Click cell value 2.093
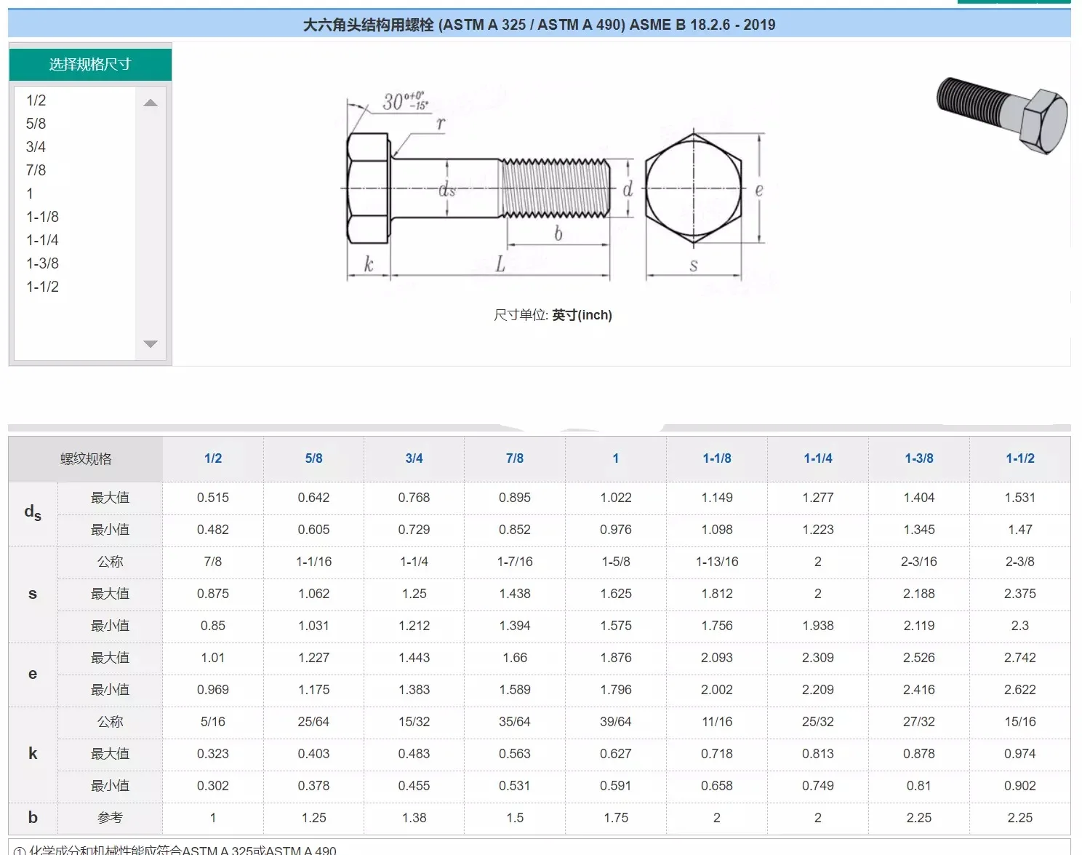The width and height of the screenshot is (1082, 855). (717, 658)
